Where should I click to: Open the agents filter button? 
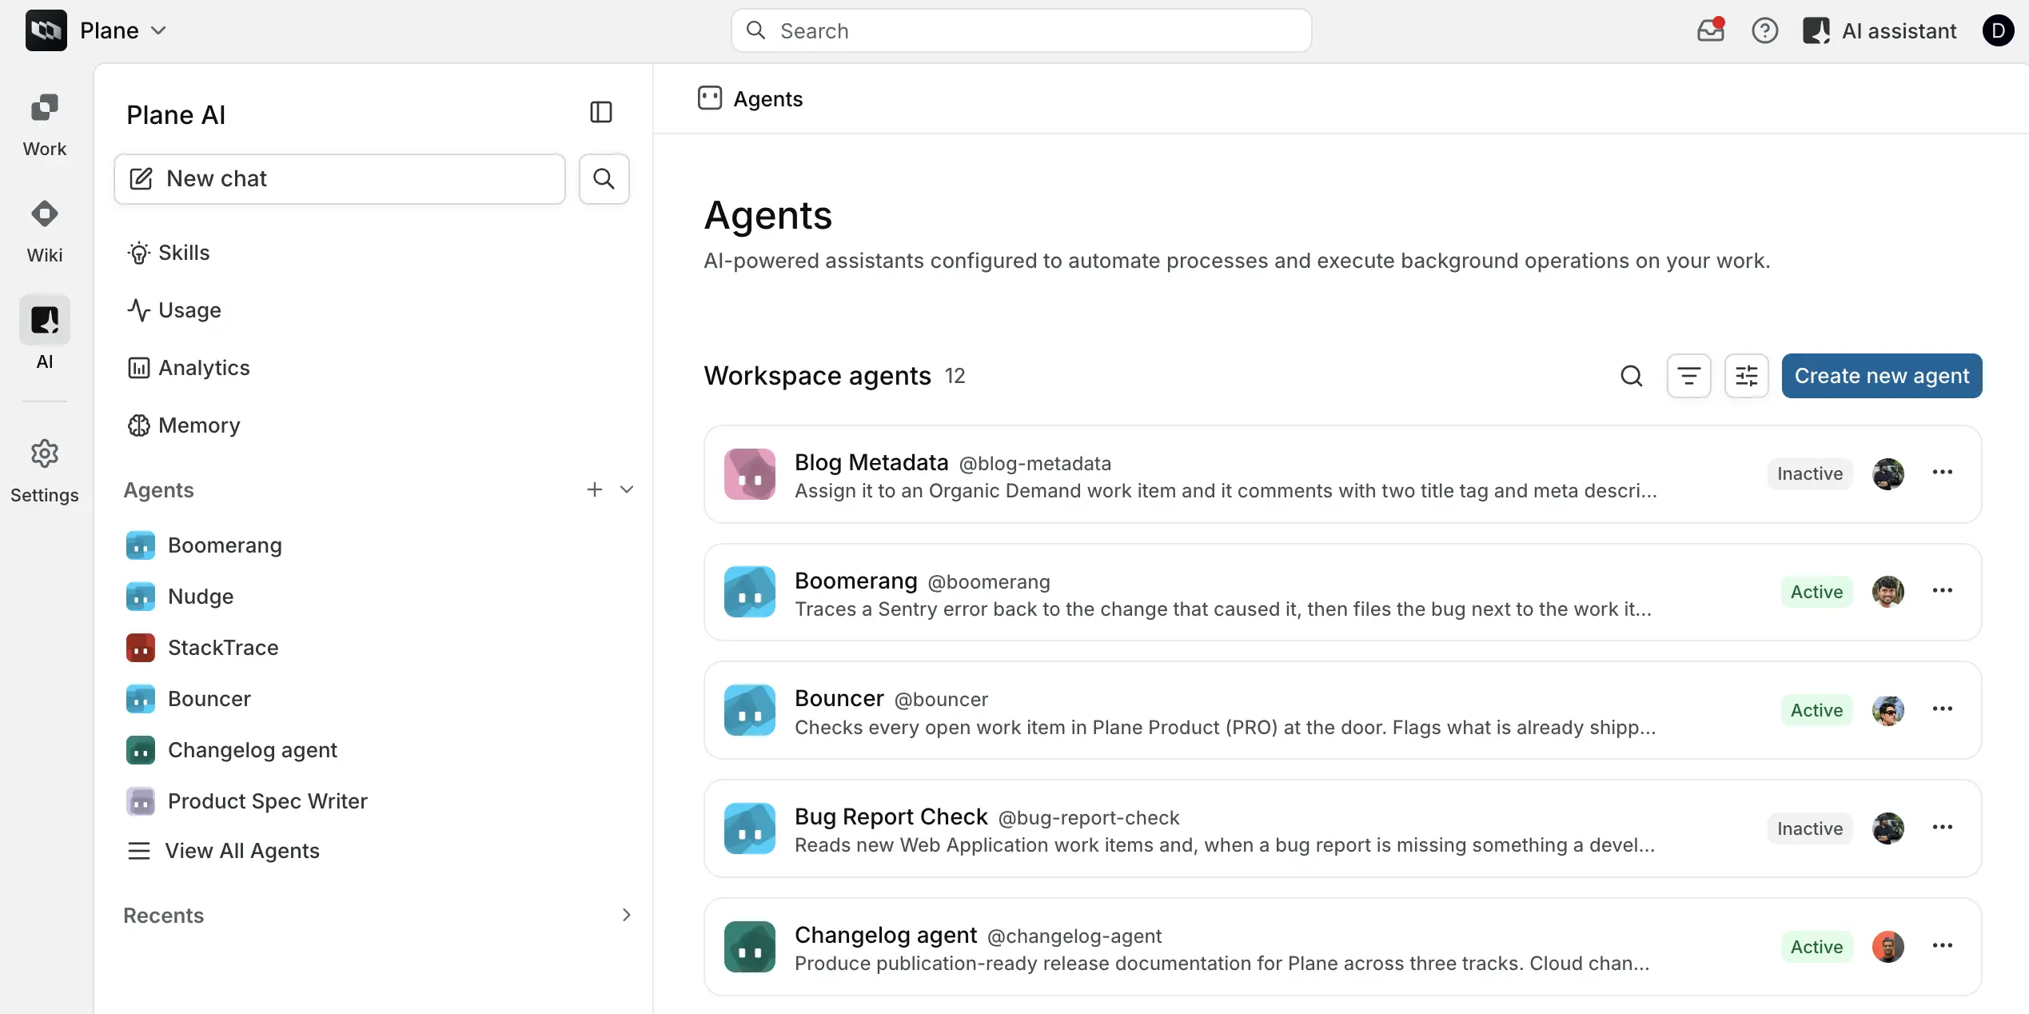tap(1688, 376)
